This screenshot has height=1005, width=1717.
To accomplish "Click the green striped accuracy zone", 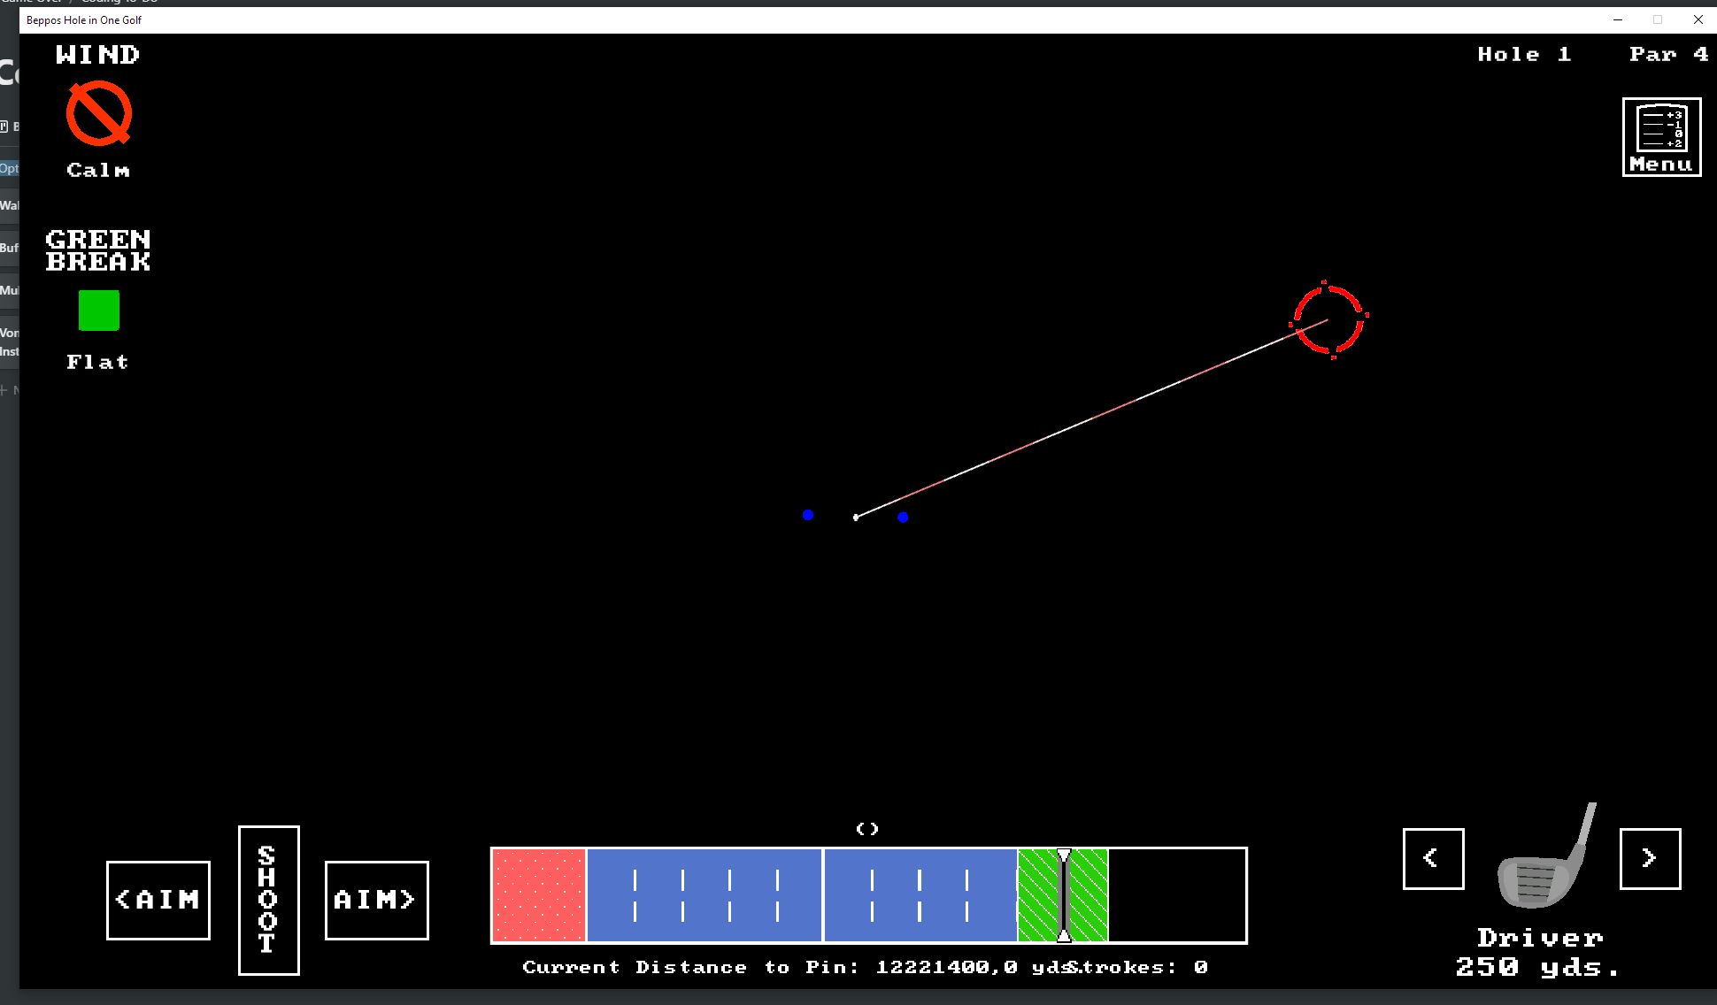I will (x=1037, y=895).
